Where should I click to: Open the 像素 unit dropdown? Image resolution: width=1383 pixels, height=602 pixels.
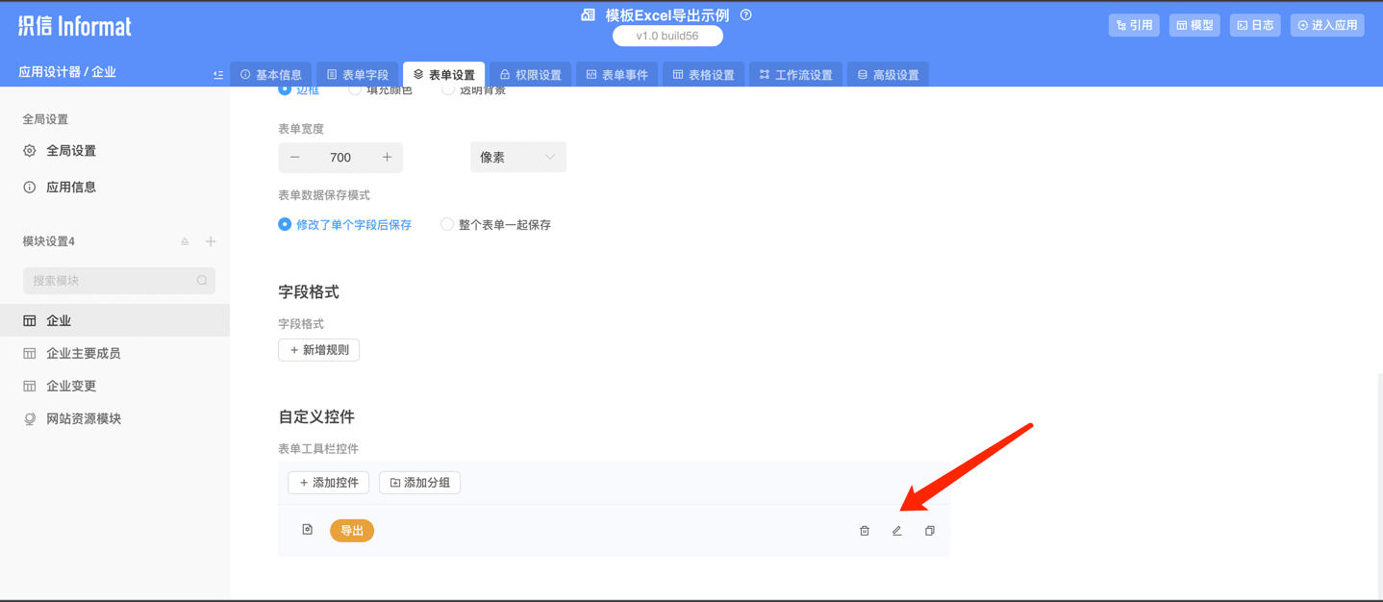(x=517, y=156)
